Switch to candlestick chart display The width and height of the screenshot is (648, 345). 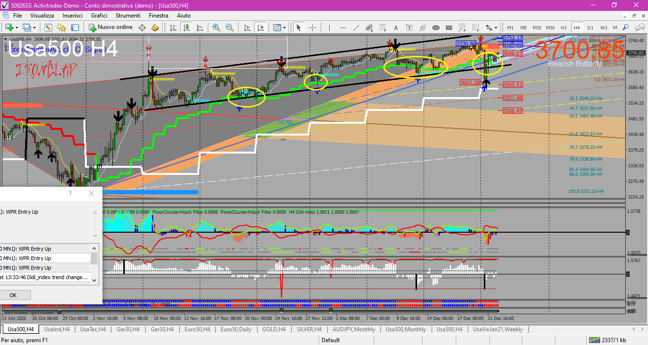coord(186,27)
